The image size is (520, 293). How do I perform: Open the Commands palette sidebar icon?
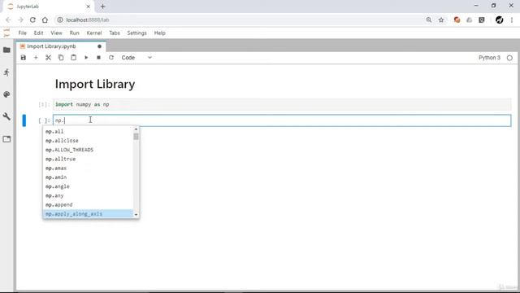coord(6,94)
